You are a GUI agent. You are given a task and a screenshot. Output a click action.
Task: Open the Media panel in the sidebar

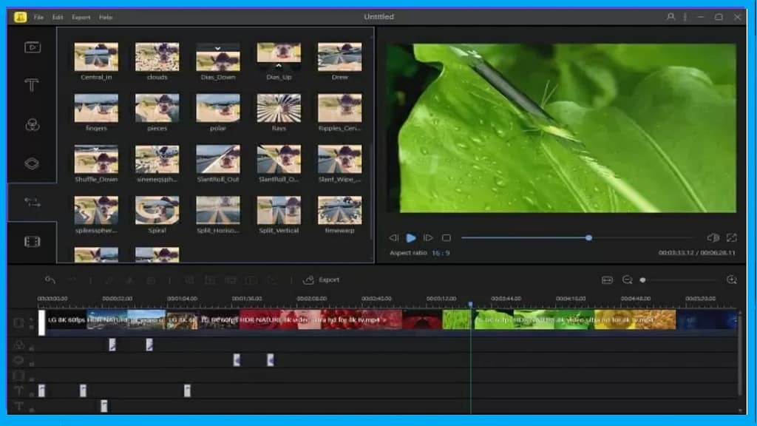31,46
